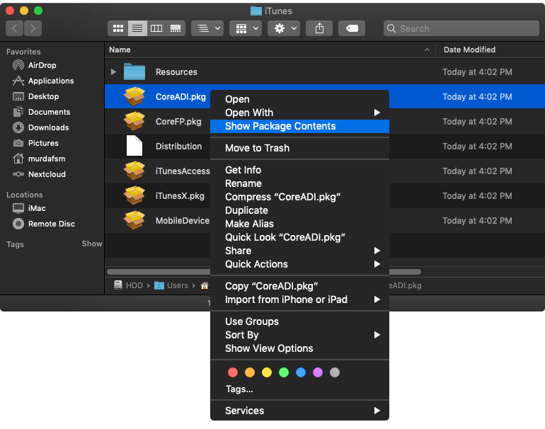Click the Share toolbar button

tap(319, 28)
